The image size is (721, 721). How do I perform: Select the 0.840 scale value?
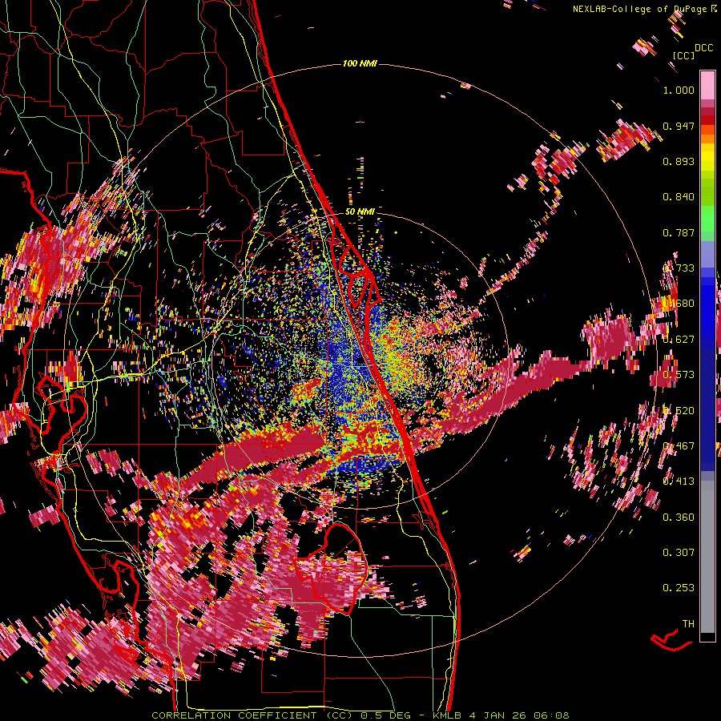[x=679, y=197]
